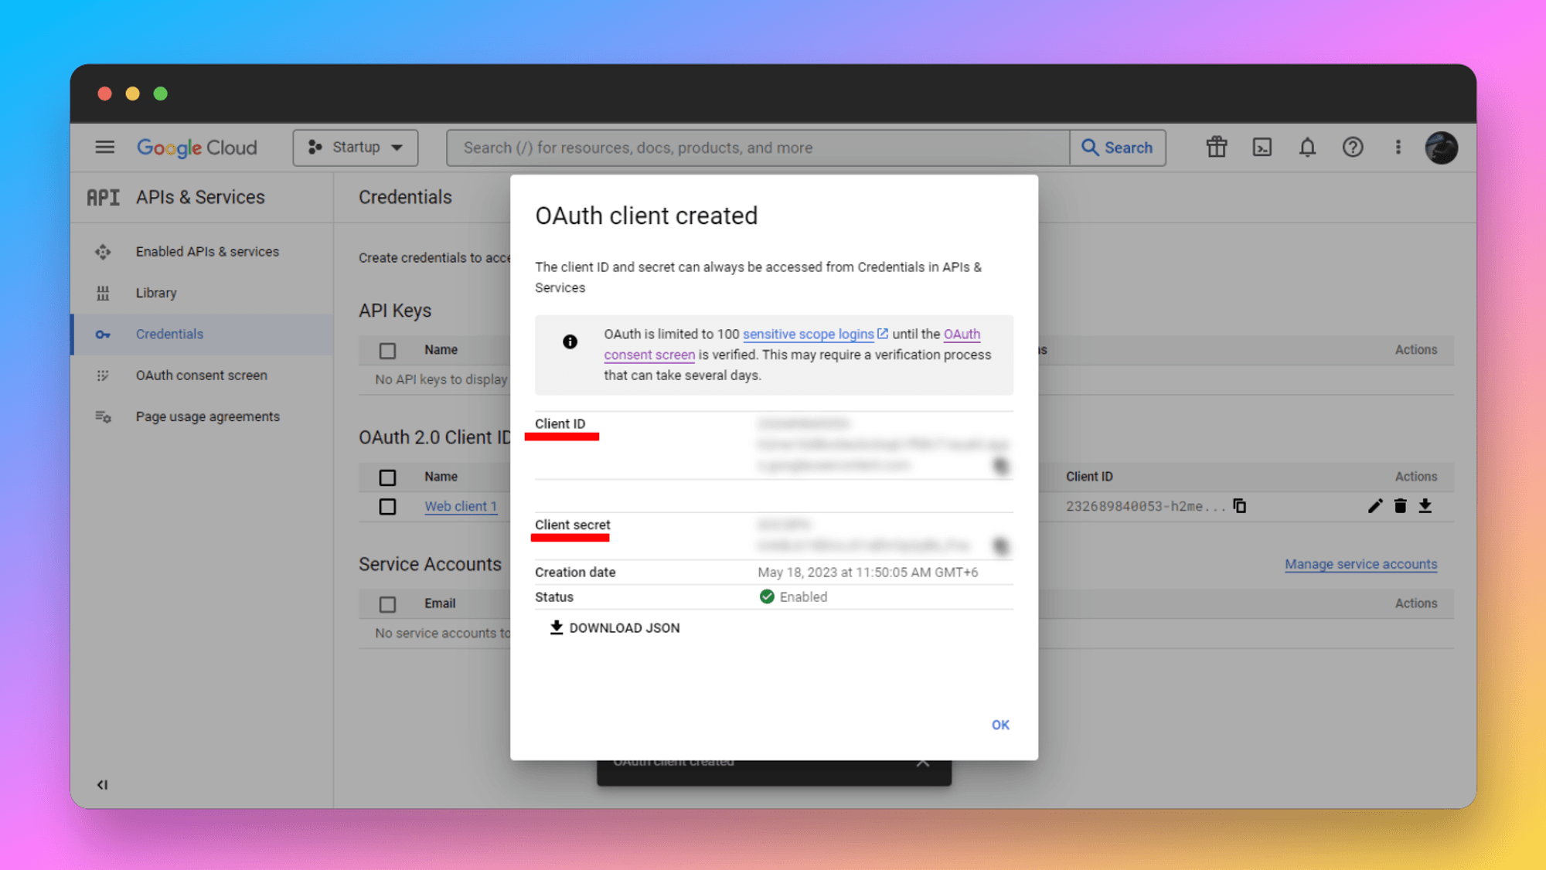Select the OAuth consent screen menu item
This screenshot has width=1546, height=870.
(x=201, y=375)
